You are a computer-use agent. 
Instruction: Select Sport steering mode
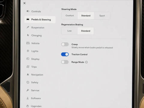pyautogui.click(x=102, y=16)
